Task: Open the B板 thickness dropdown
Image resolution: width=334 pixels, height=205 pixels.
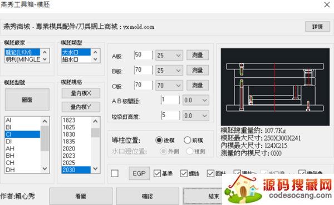Action: (x=169, y=71)
